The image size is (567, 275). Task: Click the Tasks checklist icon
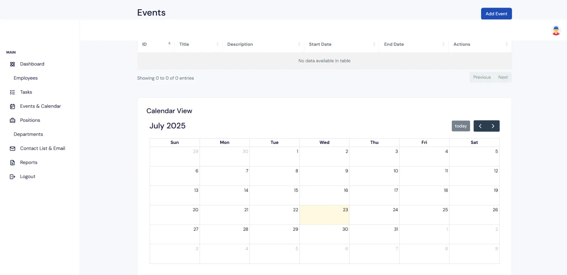click(12, 92)
